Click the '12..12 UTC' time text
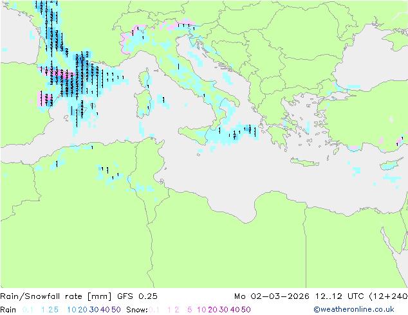The image size is (408, 315). 340,296
